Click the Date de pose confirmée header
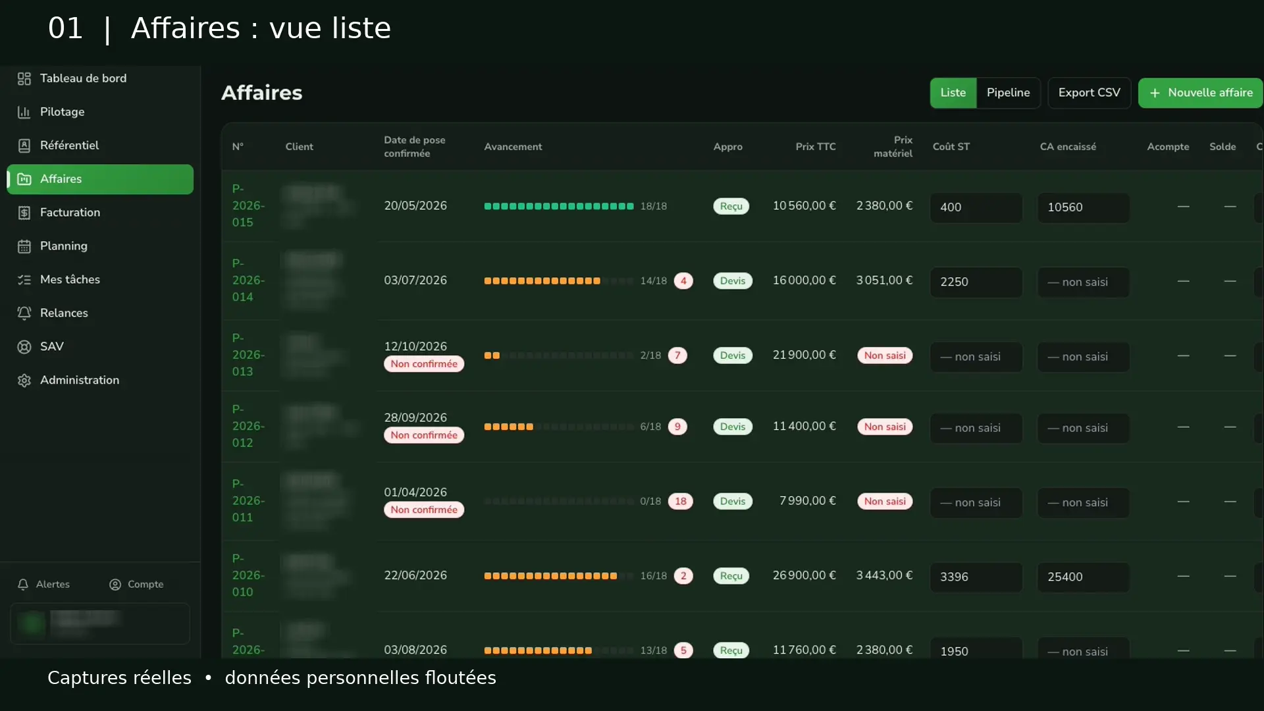 pos(415,147)
